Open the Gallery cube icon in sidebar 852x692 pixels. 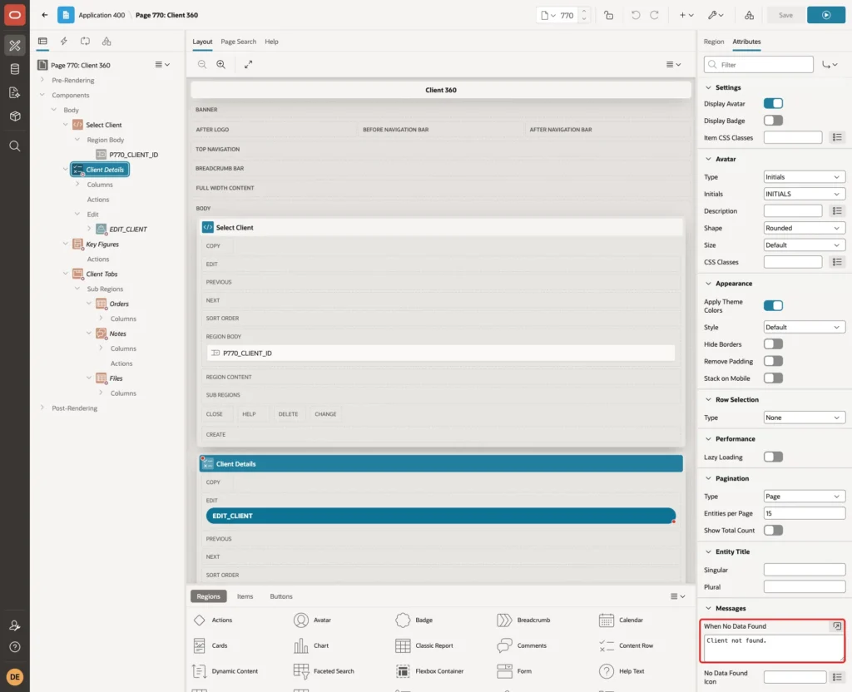point(15,116)
